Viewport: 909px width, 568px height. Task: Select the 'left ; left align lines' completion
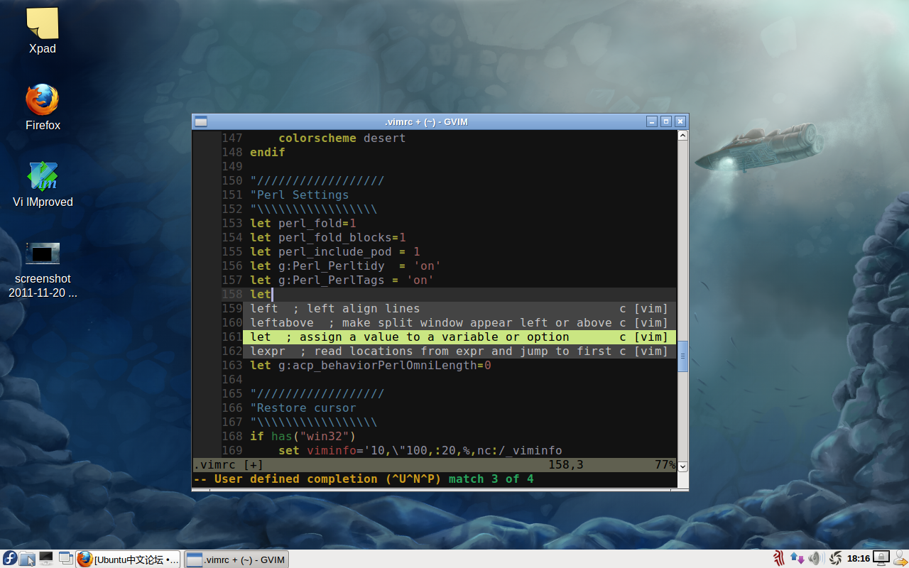pyautogui.click(x=459, y=308)
